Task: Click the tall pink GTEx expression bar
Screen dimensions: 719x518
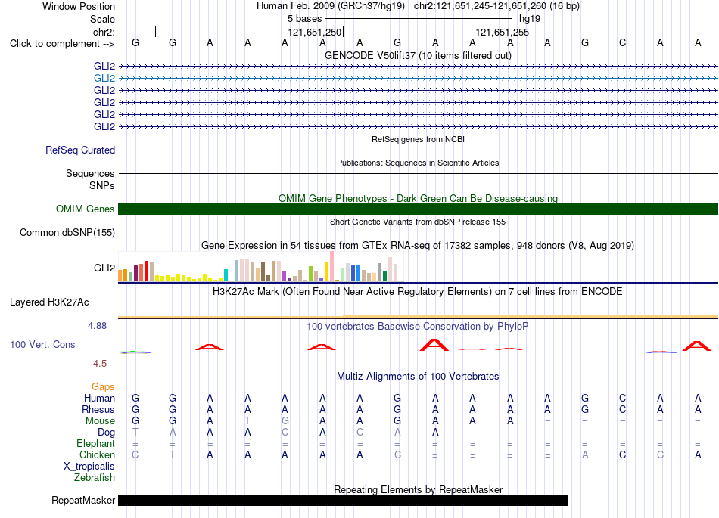Action: click(x=331, y=266)
